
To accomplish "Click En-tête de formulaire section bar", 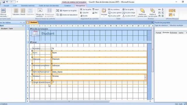I will point(90,29).
